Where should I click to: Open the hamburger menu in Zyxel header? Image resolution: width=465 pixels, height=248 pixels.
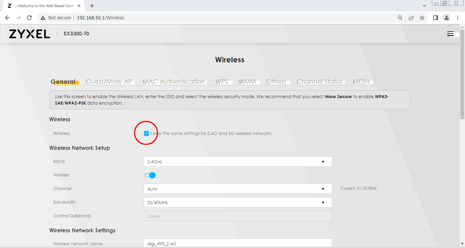click(x=450, y=34)
